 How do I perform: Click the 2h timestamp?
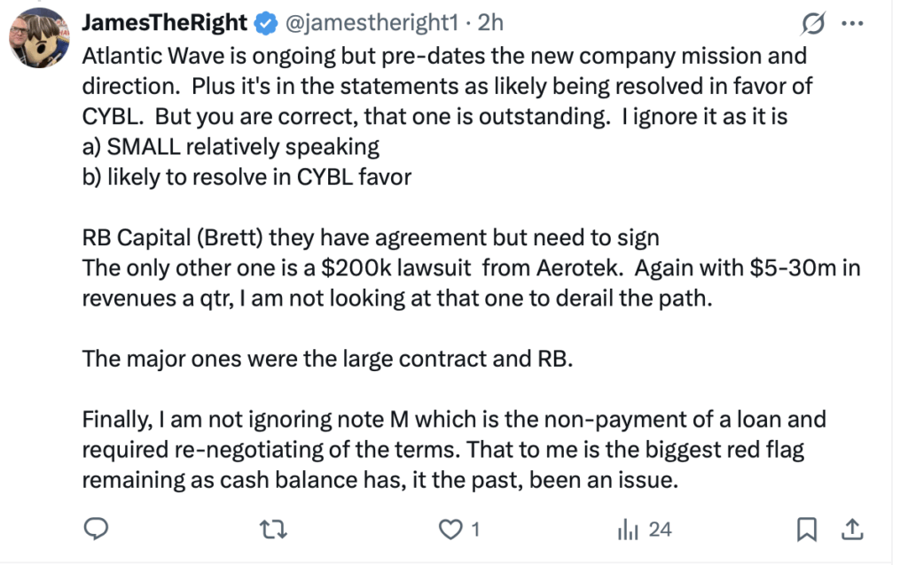(x=489, y=23)
